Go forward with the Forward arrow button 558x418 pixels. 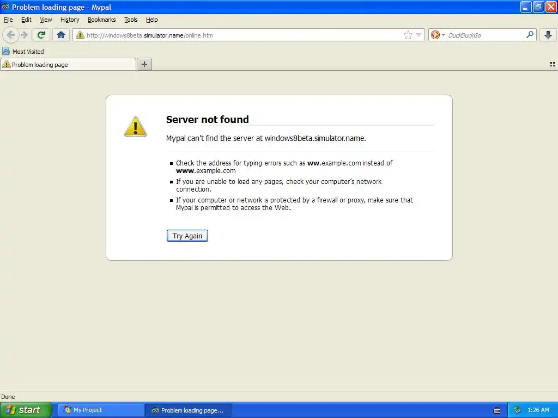pyautogui.click(x=25, y=35)
